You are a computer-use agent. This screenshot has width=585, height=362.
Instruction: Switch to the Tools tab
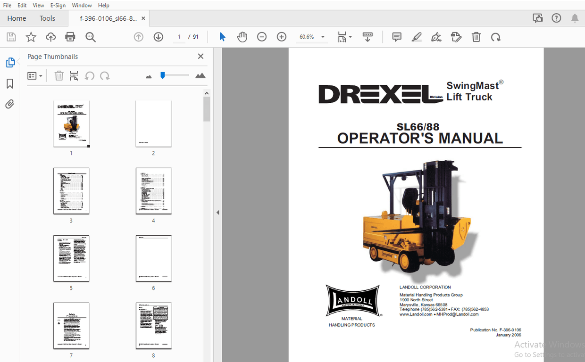[x=47, y=18]
